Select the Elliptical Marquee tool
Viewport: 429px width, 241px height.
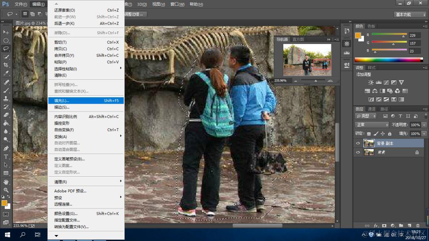click(6, 40)
